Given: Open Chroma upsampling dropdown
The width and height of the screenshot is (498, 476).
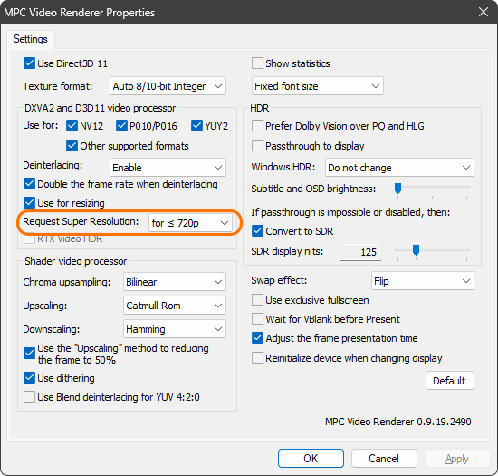Looking at the screenshot, I should click(x=175, y=282).
